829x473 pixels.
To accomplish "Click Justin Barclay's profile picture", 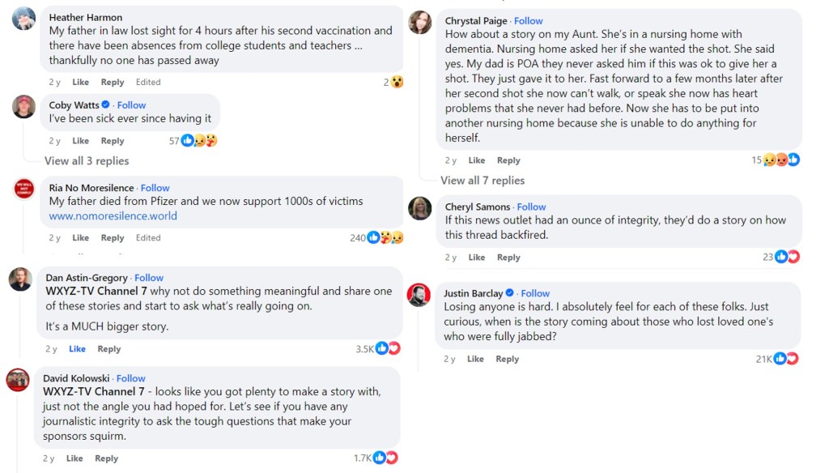I will click(419, 295).
